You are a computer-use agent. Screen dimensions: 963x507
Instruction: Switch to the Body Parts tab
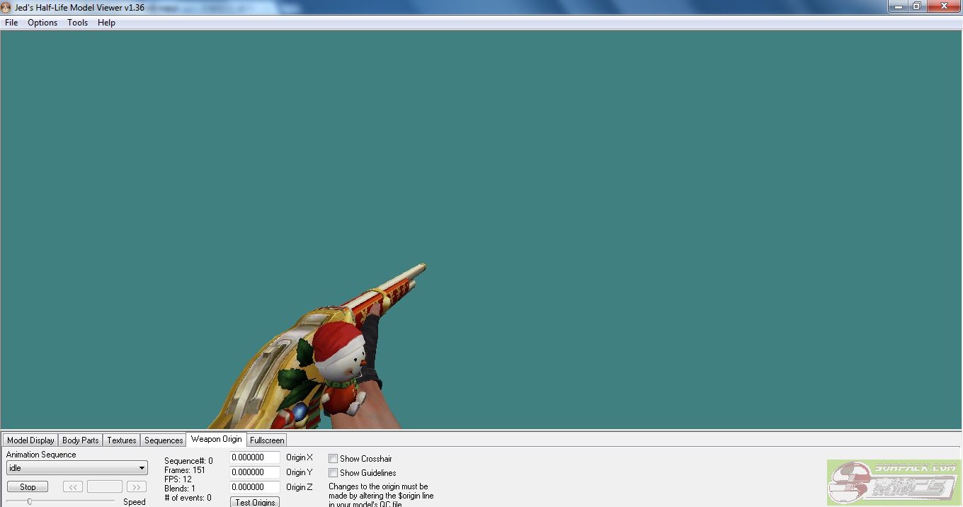[x=80, y=440]
